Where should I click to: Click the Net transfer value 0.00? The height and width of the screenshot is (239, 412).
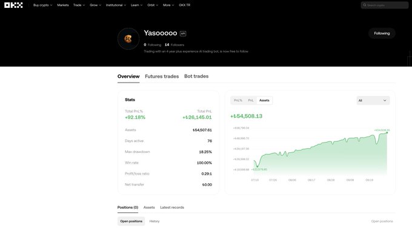pyautogui.click(x=207, y=185)
